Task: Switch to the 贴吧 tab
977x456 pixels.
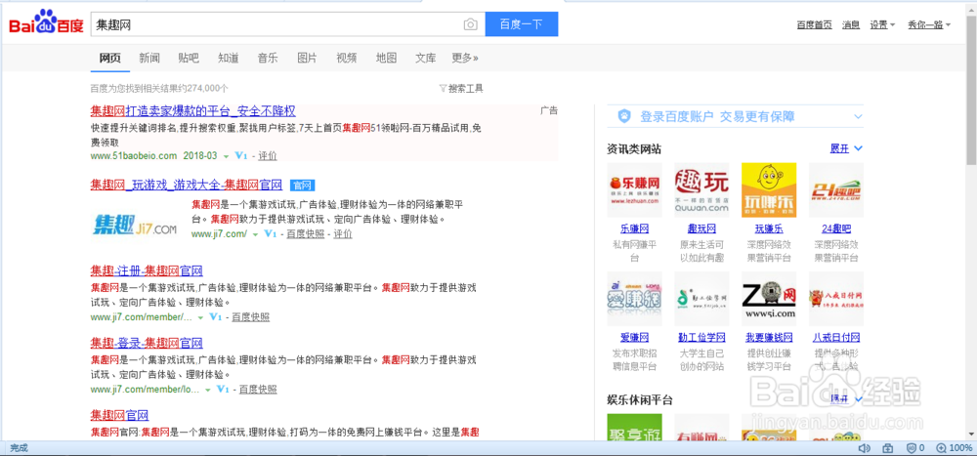Action: click(189, 58)
